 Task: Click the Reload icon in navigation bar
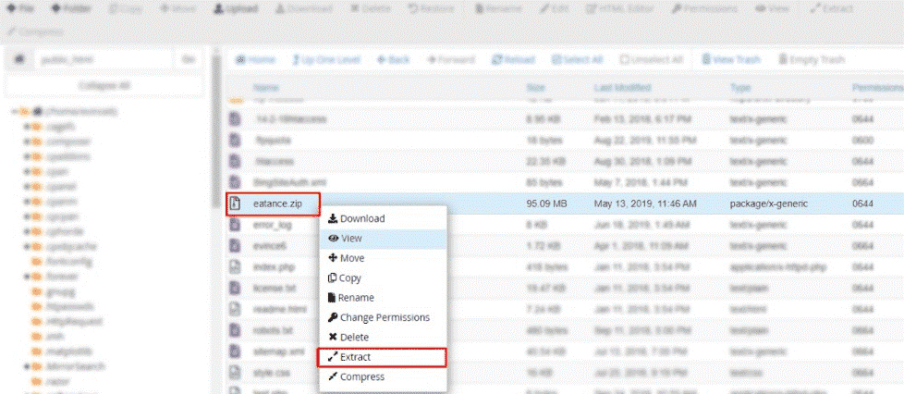(513, 59)
